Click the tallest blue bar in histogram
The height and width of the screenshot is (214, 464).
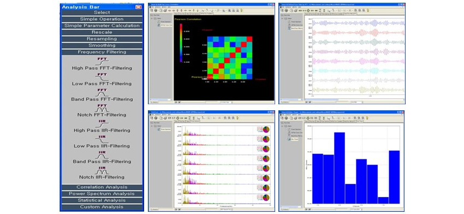[x=340, y=168]
